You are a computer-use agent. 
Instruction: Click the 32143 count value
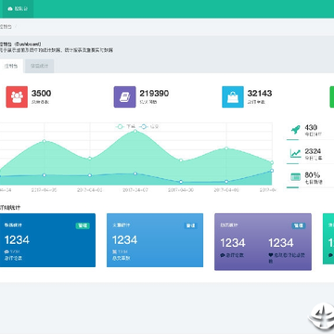click(x=260, y=93)
